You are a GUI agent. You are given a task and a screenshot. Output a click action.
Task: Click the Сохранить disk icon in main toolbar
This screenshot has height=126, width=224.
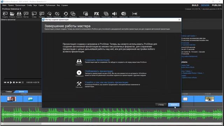[19, 14]
